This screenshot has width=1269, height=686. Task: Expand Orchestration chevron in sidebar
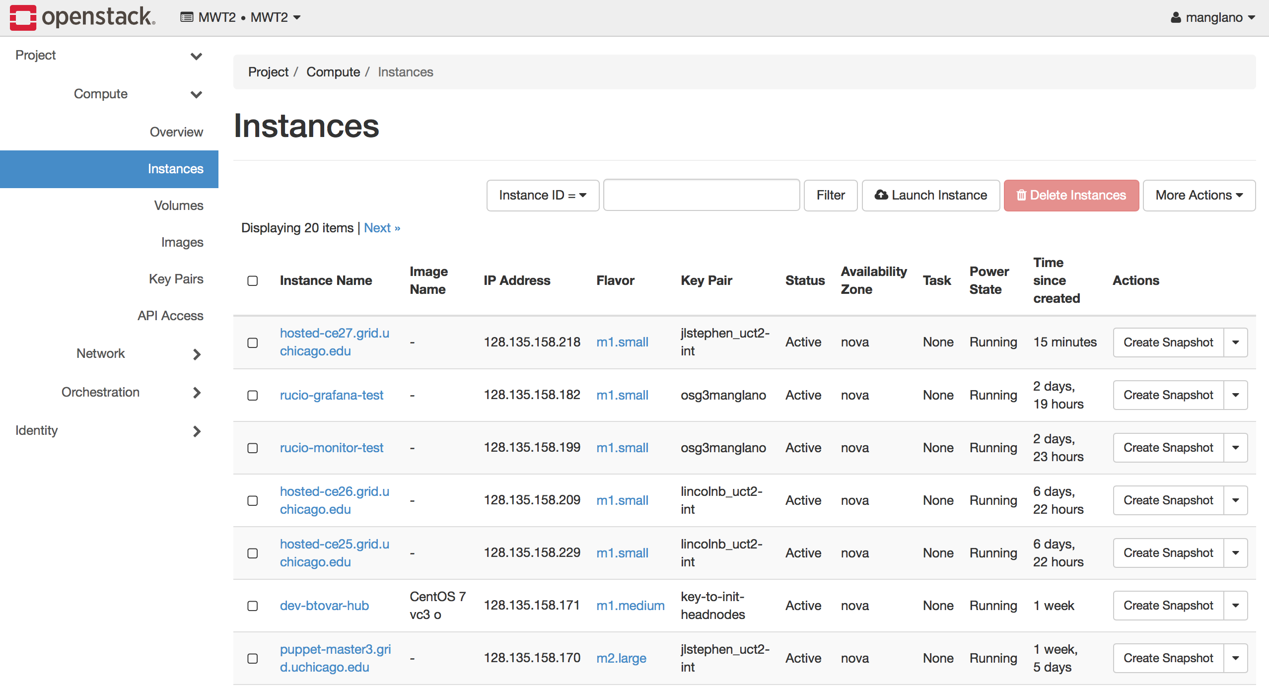tap(197, 393)
